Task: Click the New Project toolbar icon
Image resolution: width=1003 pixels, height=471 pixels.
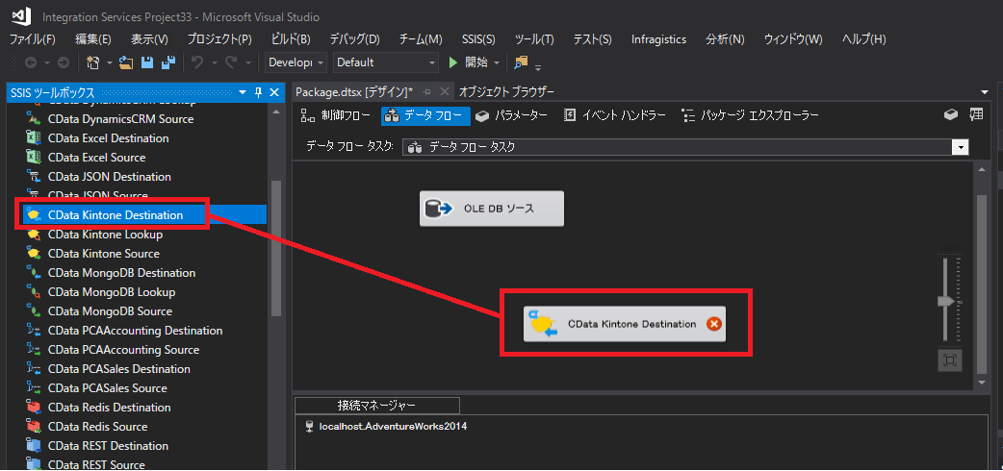Action: pos(92,62)
